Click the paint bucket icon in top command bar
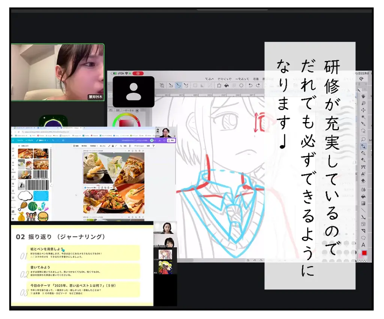Viewport: 384px width, 319px height. click(226, 85)
